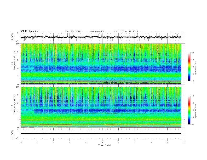The image size is (207, 160).
Task: Click the ch.1 spectrogram color scale bar
Action: [189, 67]
